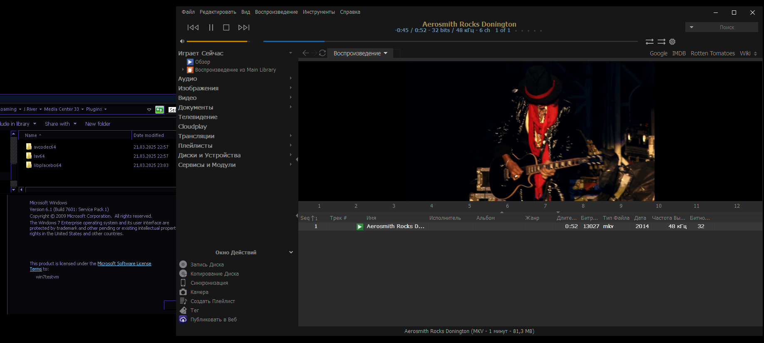Expand the Плейлисты section
The height and width of the screenshot is (343, 764).
290,145
